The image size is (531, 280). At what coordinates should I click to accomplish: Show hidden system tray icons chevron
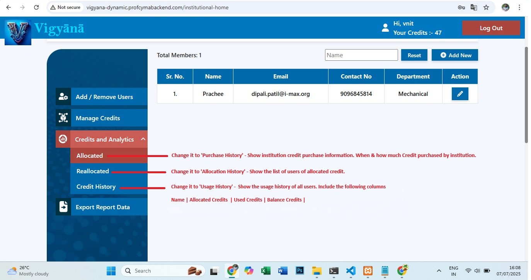point(439,271)
